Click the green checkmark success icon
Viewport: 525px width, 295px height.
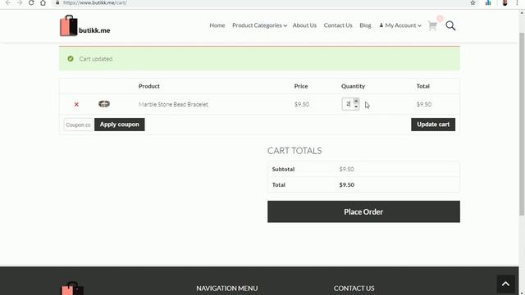(71, 59)
